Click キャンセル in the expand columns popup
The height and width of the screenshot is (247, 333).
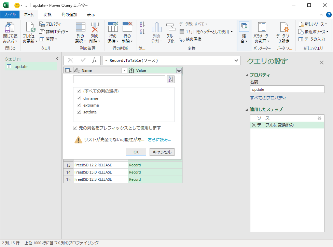tap(162, 152)
